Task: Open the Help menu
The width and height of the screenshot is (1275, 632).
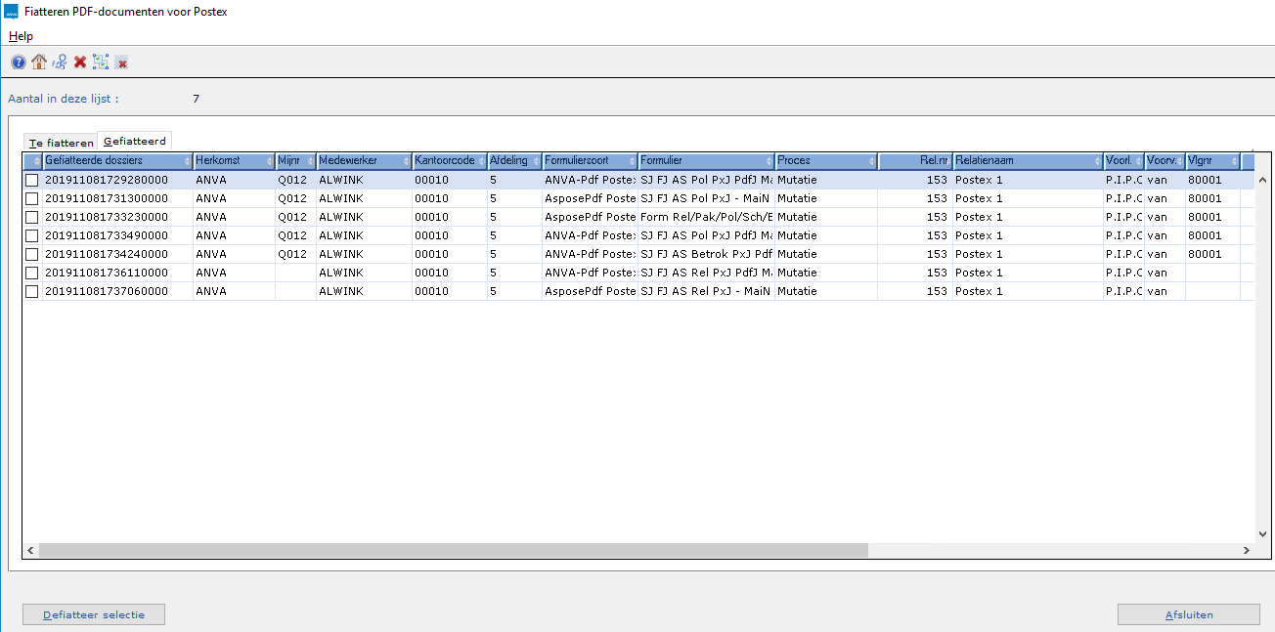Action: click(x=21, y=36)
